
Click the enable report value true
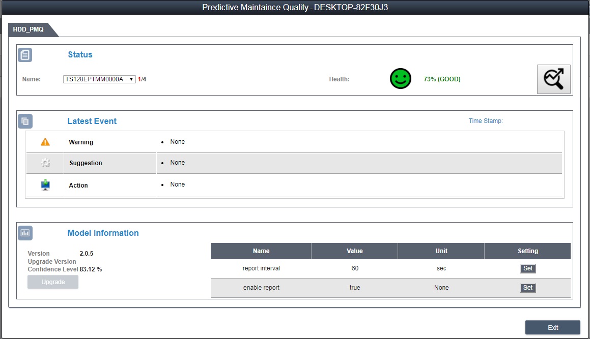[354, 288]
